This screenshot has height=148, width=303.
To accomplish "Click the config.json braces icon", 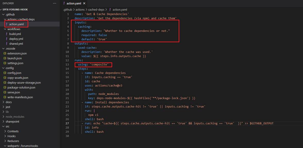I will pyautogui.click(x=5, y=73).
